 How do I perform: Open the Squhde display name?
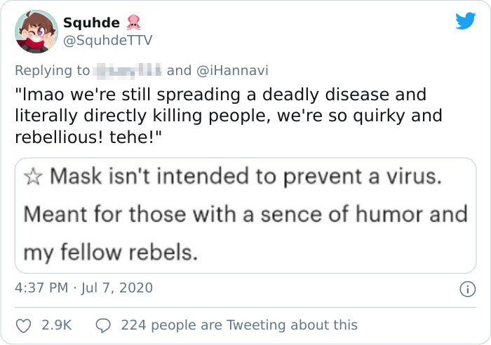91,23
